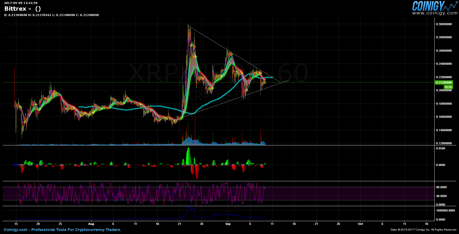Click the 16:05 candle countdown label

pyautogui.click(x=448, y=87)
